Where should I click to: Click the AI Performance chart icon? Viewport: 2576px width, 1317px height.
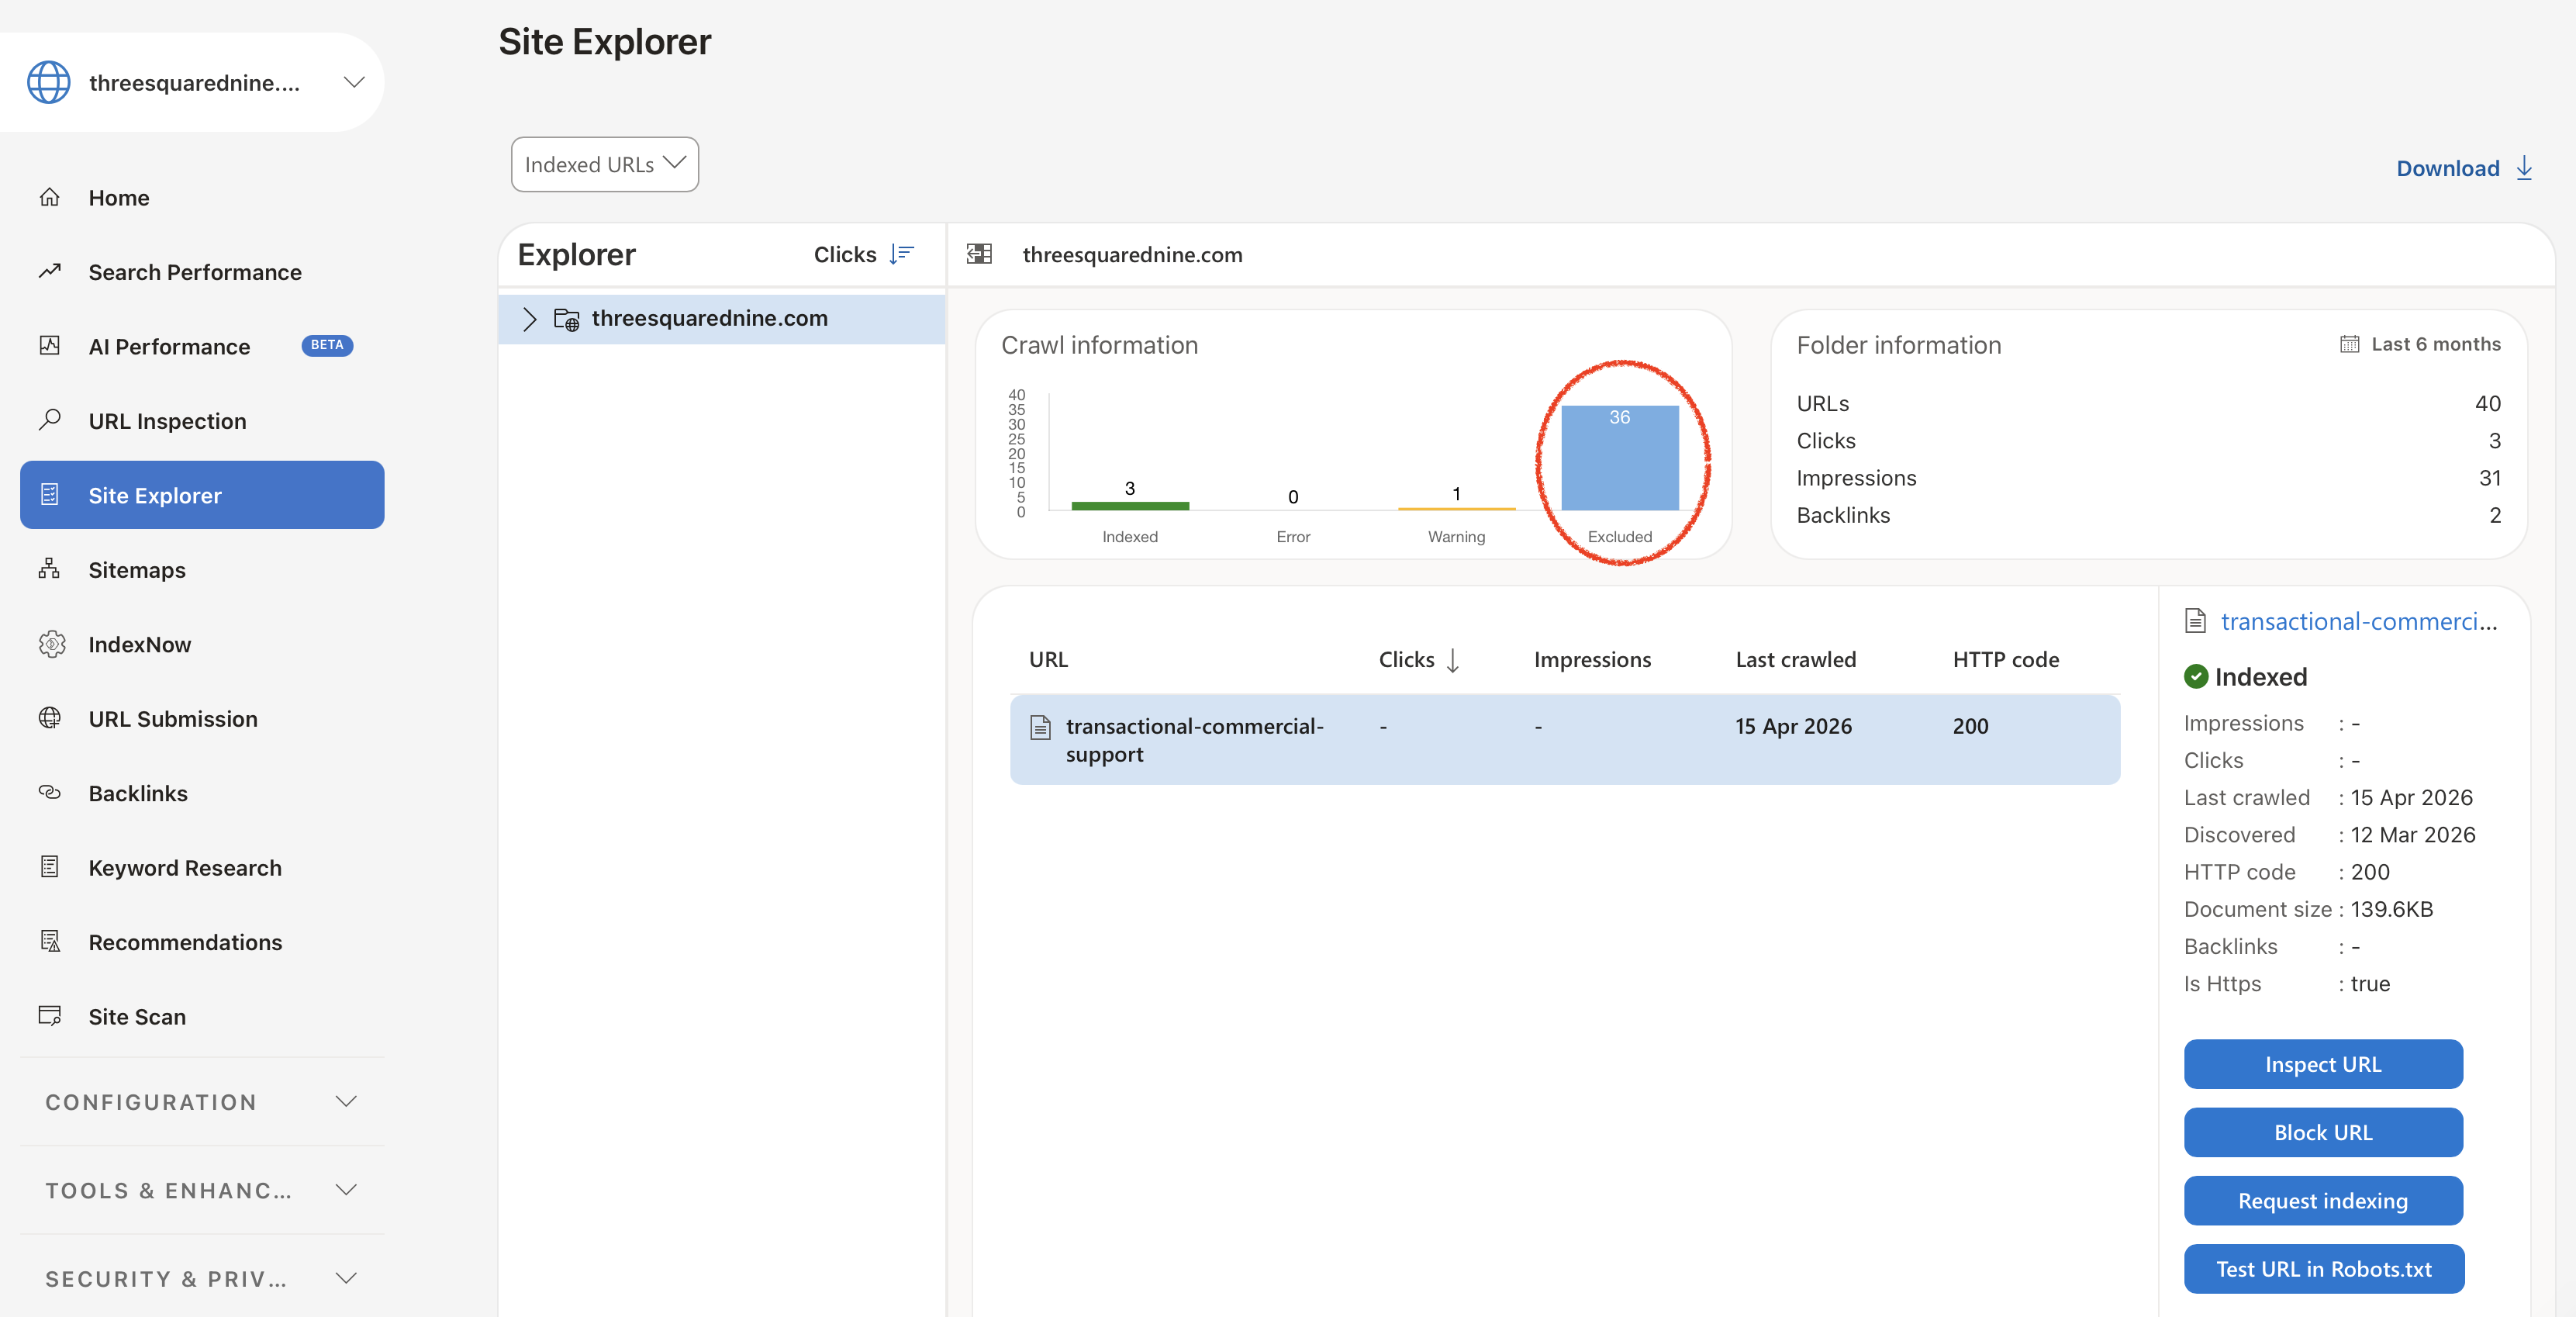pyautogui.click(x=50, y=346)
